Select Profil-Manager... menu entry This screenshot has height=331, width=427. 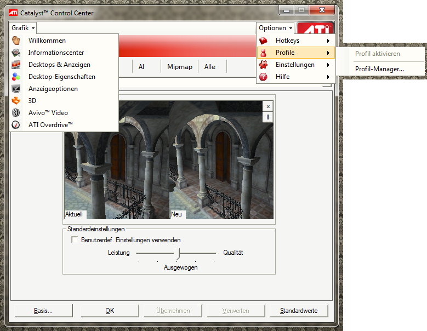(379, 69)
